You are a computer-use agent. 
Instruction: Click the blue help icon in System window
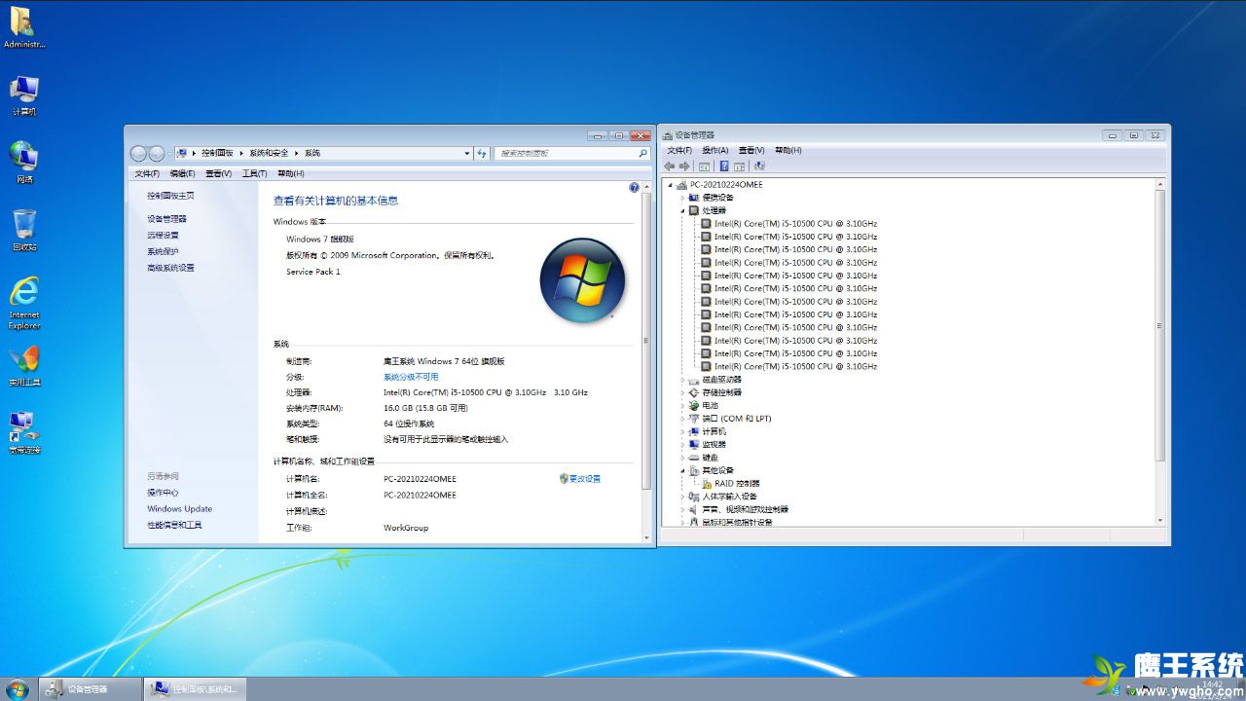click(x=635, y=187)
